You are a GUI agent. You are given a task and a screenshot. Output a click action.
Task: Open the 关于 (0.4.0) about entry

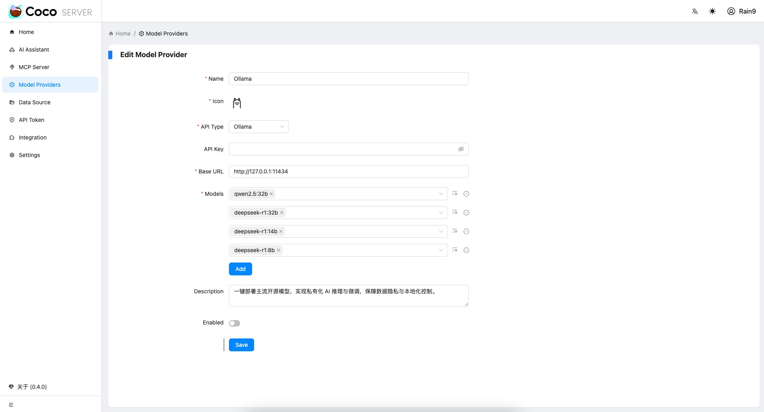click(x=28, y=387)
